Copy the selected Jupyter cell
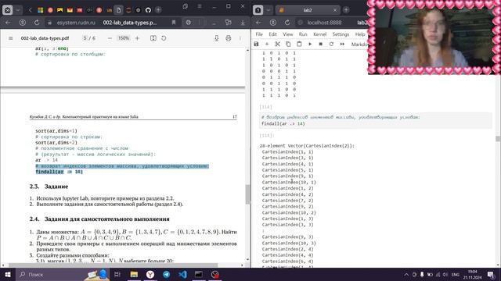The width and height of the screenshot is (501, 281). pos(288,44)
